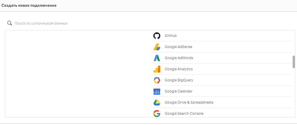The height and width of the screenshot is (125, 297).
Task: Click the connector list scrollbar thumb
Action: coord(293,62)
